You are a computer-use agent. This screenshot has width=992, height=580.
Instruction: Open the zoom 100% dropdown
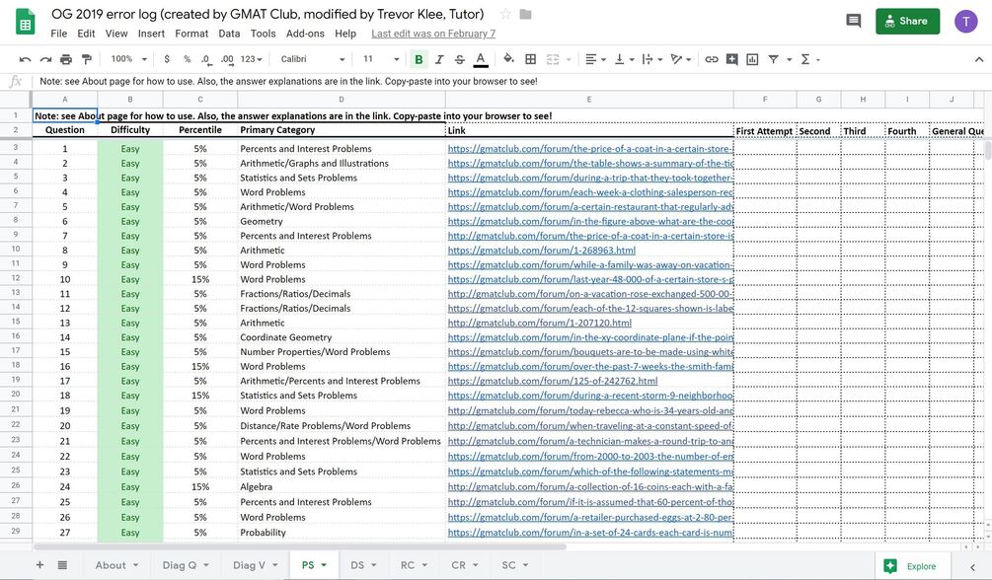tap(128, 59)
